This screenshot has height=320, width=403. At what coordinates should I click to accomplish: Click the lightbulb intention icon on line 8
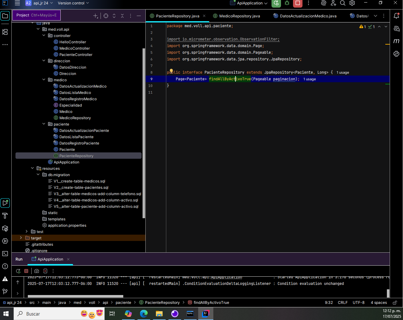pos(171,71)
